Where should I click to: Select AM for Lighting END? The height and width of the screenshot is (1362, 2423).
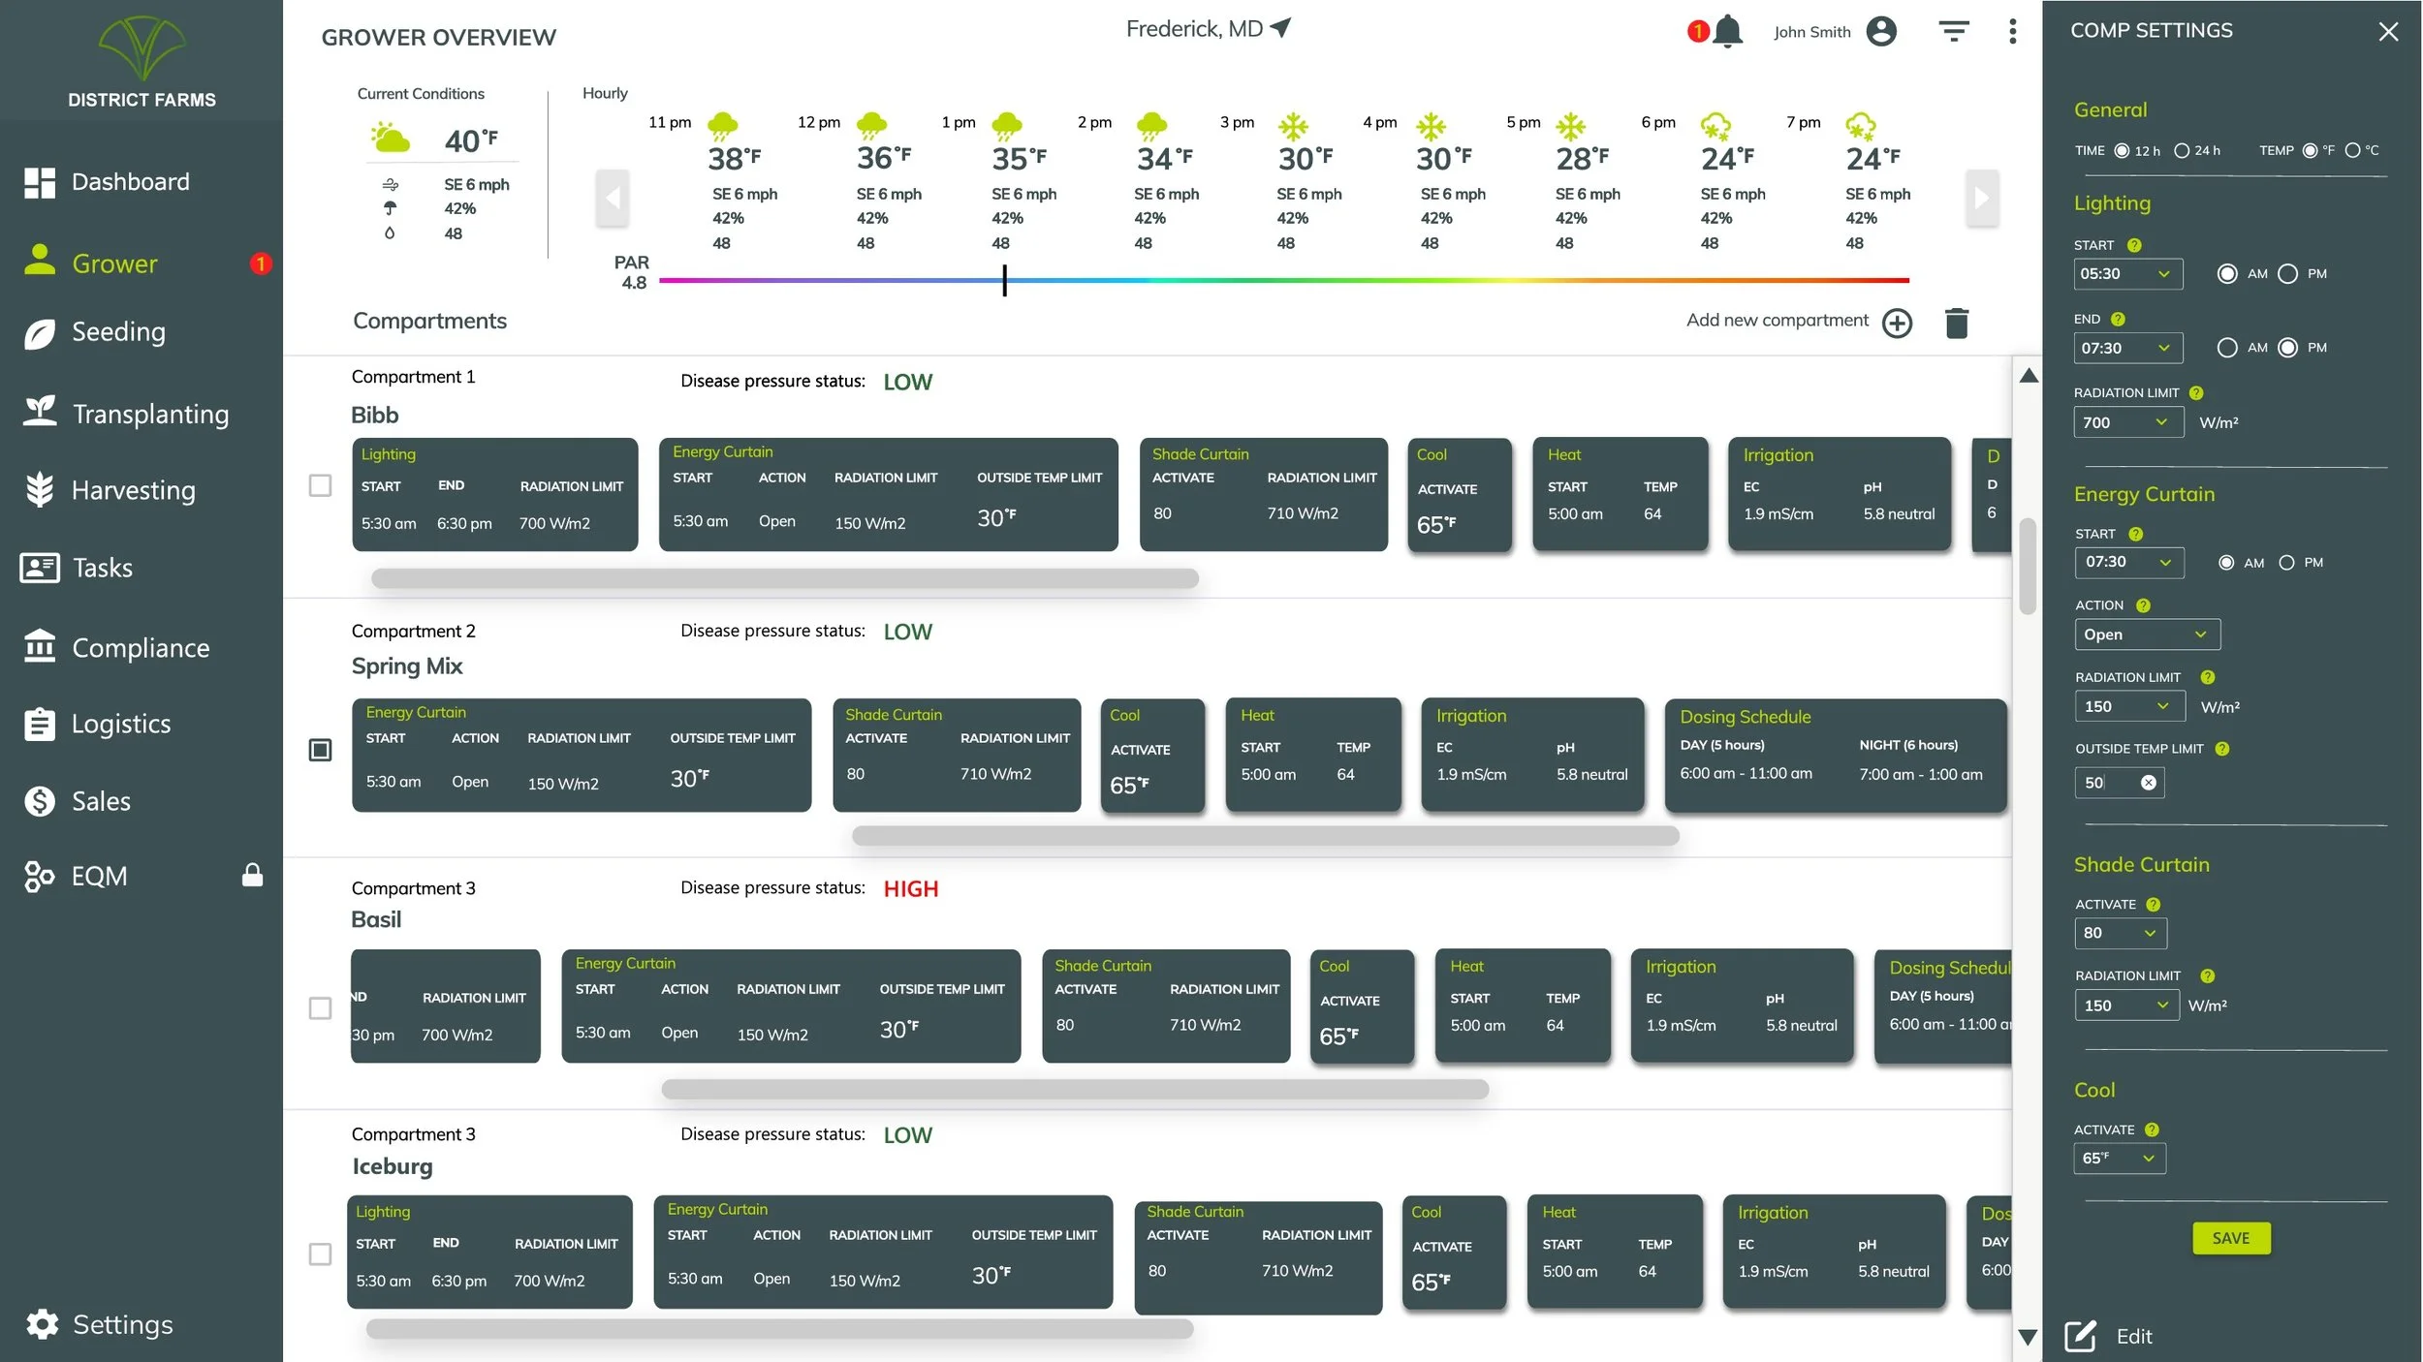click(x=2227, y=348)
